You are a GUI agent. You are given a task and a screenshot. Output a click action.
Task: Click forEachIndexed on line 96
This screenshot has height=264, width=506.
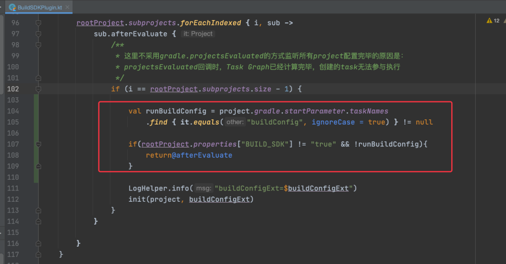pyautogui.click(x=210, y=23)
